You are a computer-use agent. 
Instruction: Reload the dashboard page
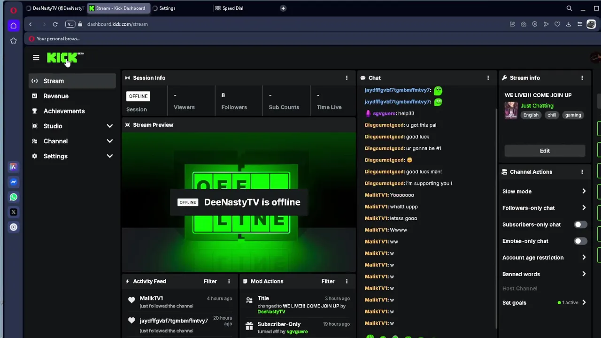pyautogui.click(x=55, y=24)
